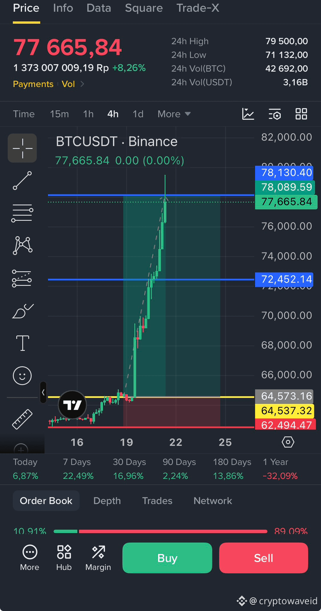Select the crosshair cursor tool
The image size is (321, 611).
22,148
